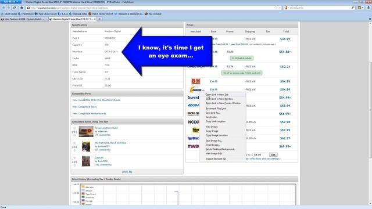Image resolution: width=372 pixels, height=209 pixels.
Task: Click the search magnifier icon
Action: point(353,8)
